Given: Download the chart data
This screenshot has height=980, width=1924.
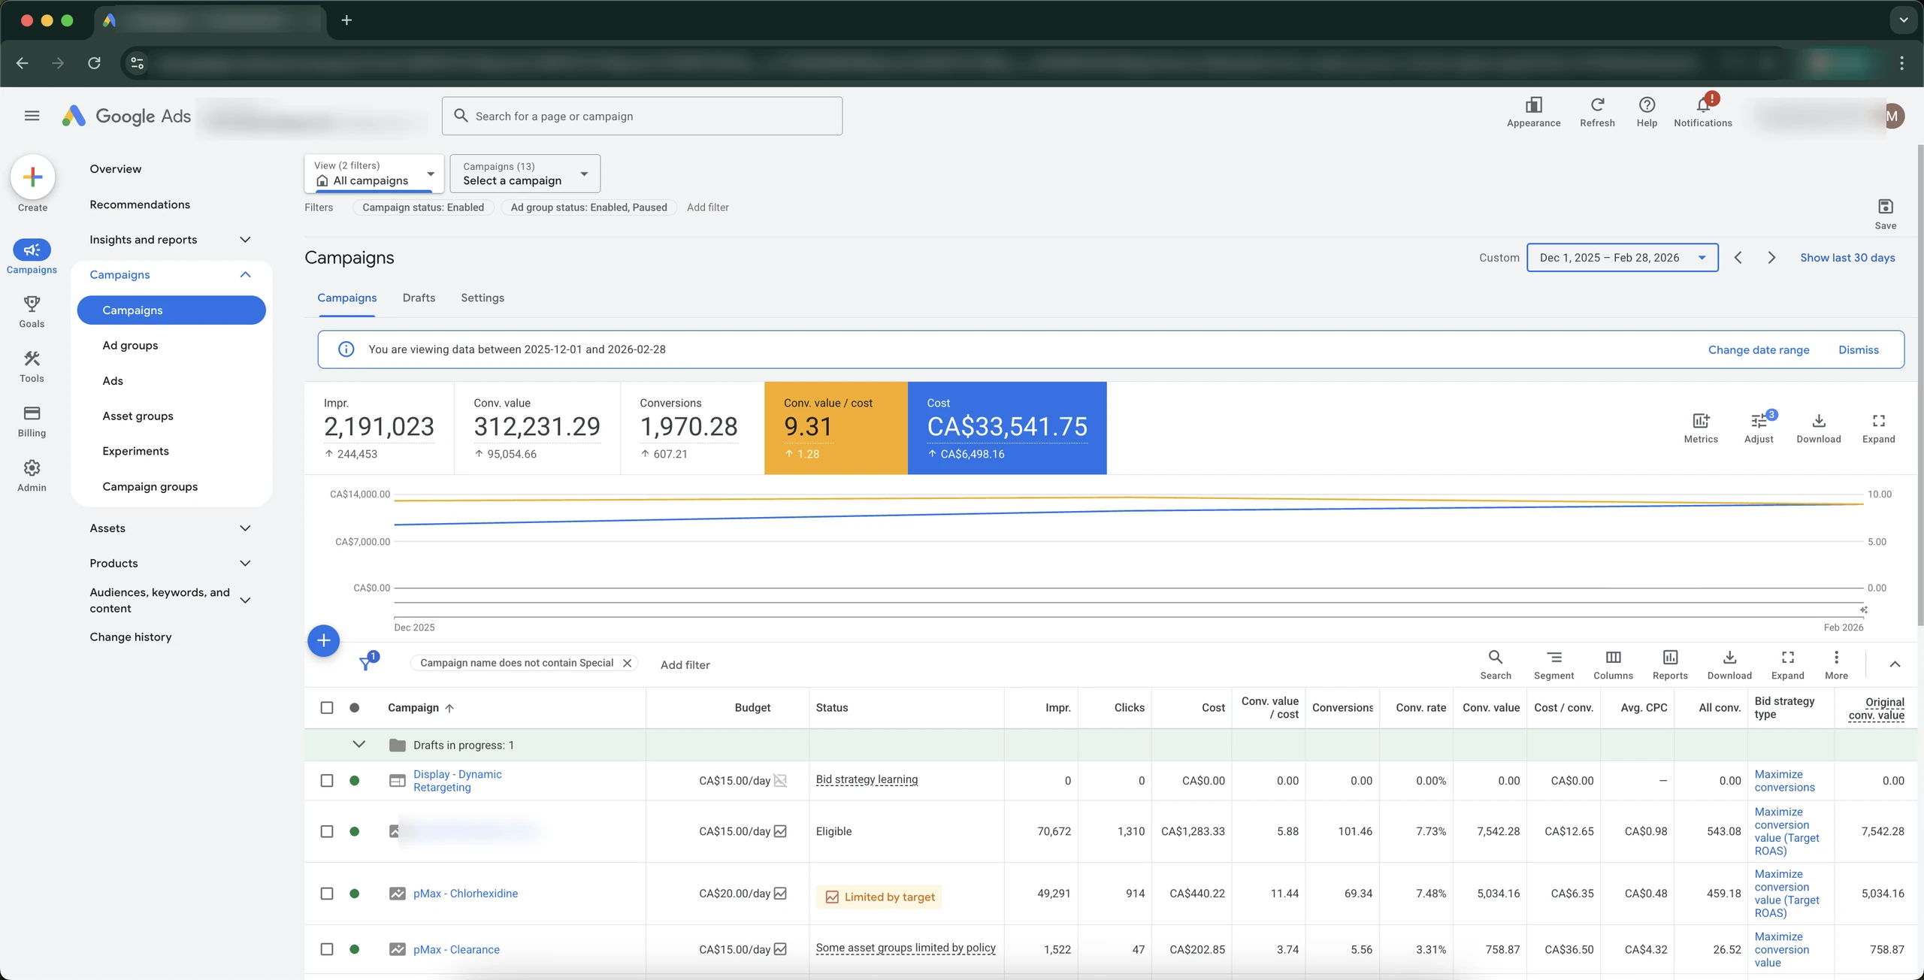Looking at the screenshot, I should point(1819,428).
